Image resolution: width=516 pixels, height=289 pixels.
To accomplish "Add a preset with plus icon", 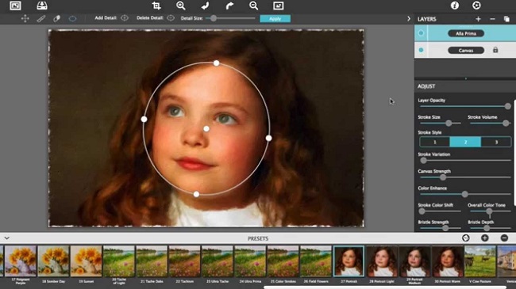I will (x=485, y=238).
